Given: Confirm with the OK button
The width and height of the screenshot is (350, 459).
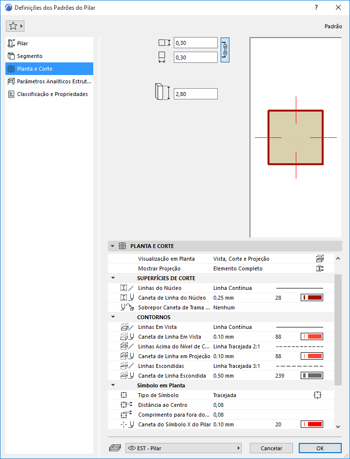Looking at the screenshot, I should [320, 448].
